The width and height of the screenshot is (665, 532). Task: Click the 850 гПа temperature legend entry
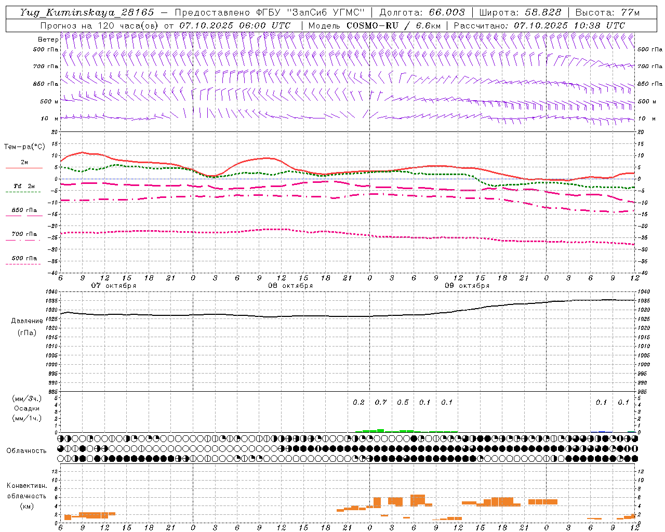coord(24,210)
